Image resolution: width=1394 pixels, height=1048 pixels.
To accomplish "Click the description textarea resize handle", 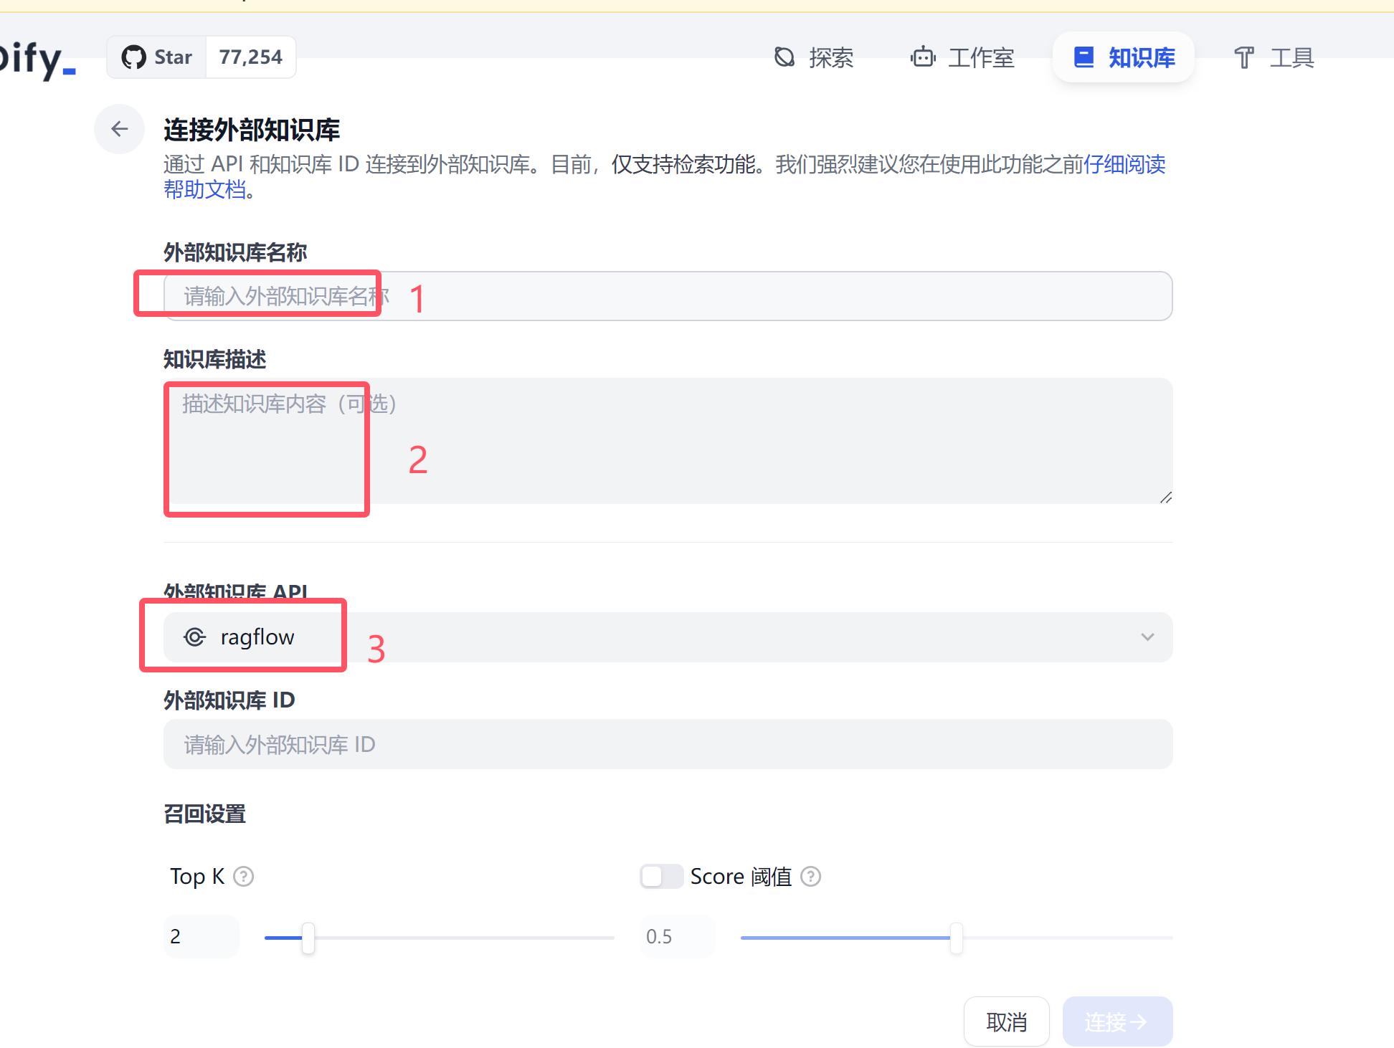I will tap(1166, 497).
